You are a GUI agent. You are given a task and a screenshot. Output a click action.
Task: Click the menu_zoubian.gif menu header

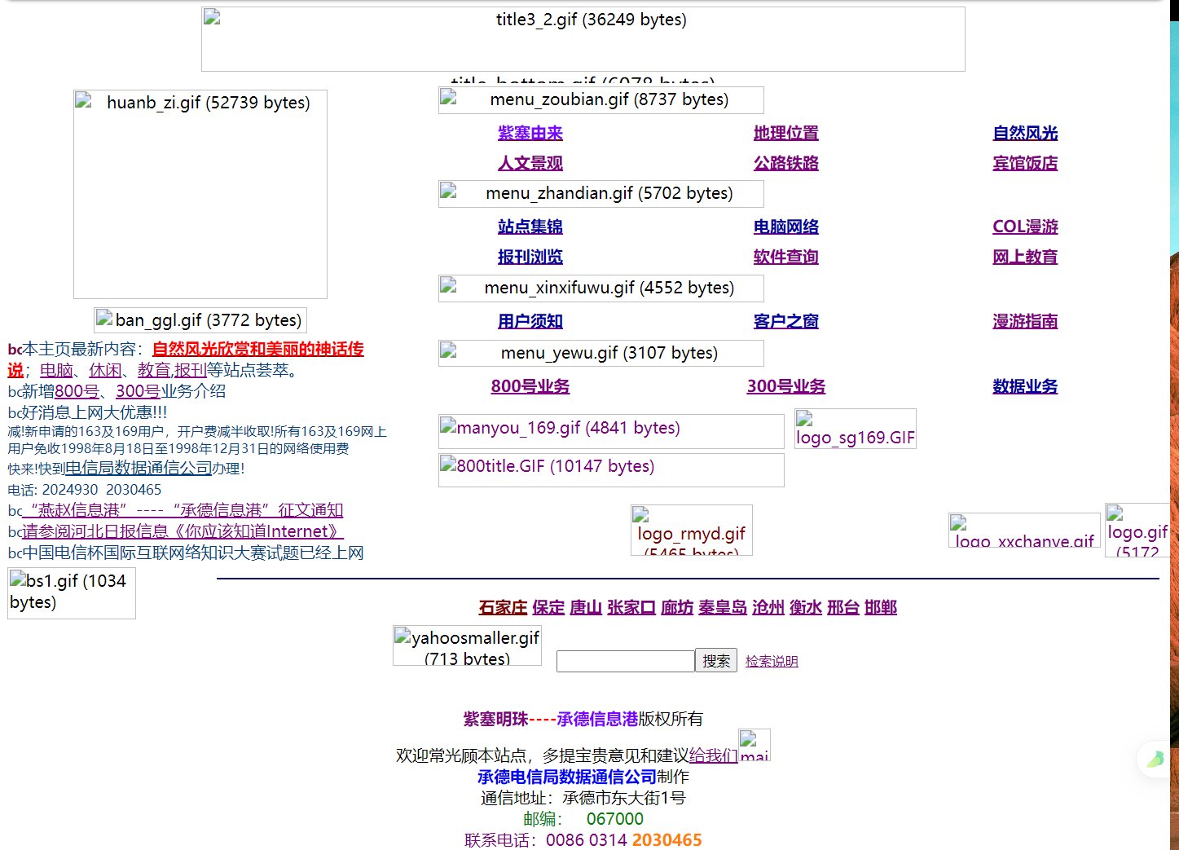[601, 100]
